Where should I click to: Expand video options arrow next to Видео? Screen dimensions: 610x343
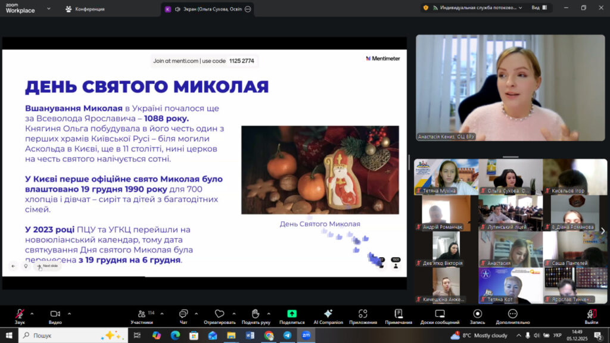pyautogui.click(x=69, y=313)
